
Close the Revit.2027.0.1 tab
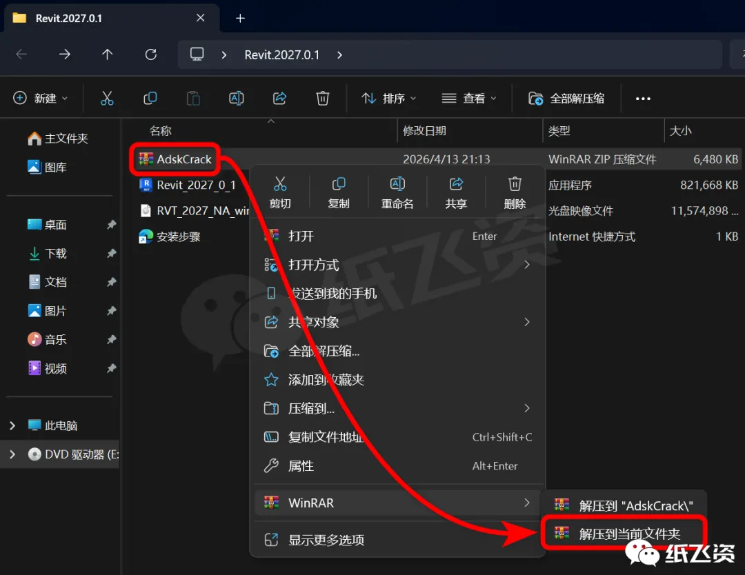point(201,18)
